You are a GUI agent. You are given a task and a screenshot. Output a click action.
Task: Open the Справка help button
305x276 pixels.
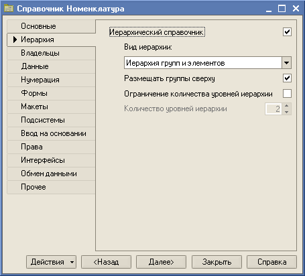tap(271, 262)
